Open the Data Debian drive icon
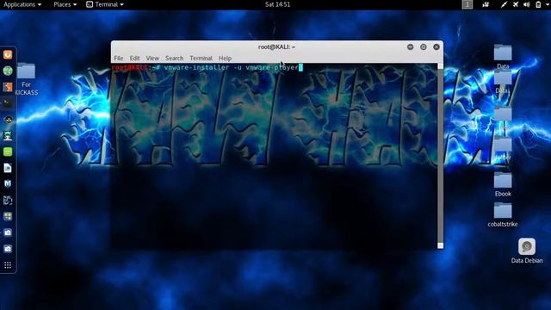The height and width of the screenshot is (310, 551). (x=527, y=251)
